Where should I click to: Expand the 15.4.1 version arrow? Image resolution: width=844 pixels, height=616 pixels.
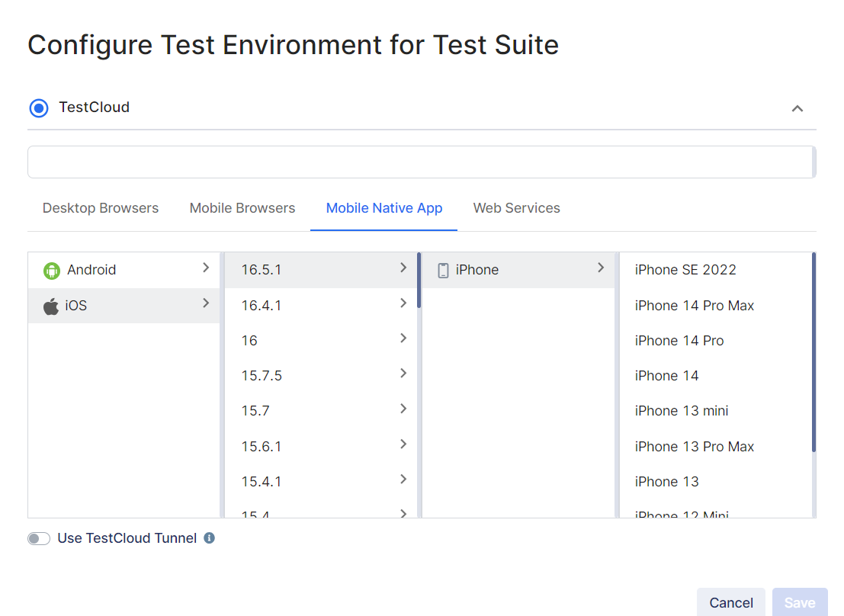click(403, 480)
